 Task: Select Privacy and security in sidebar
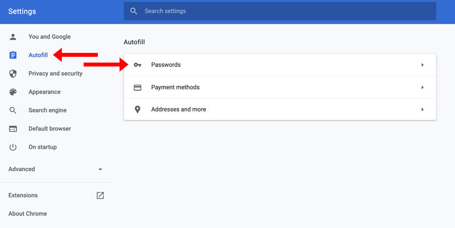tap(55, 74)
